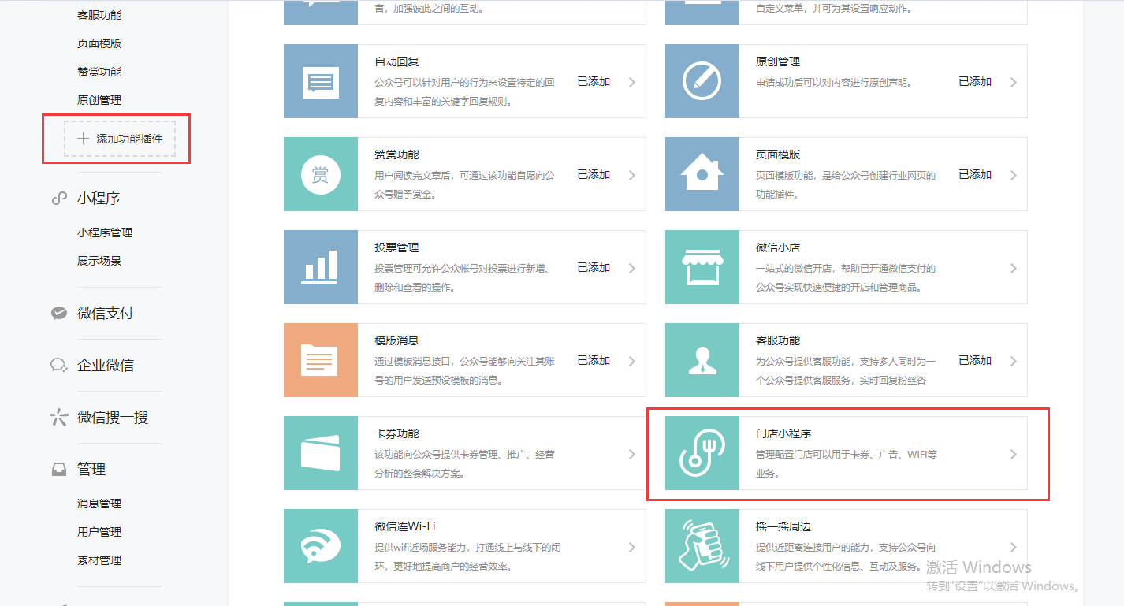Click 已添加 status on 客服功能 card

[975, 360]
